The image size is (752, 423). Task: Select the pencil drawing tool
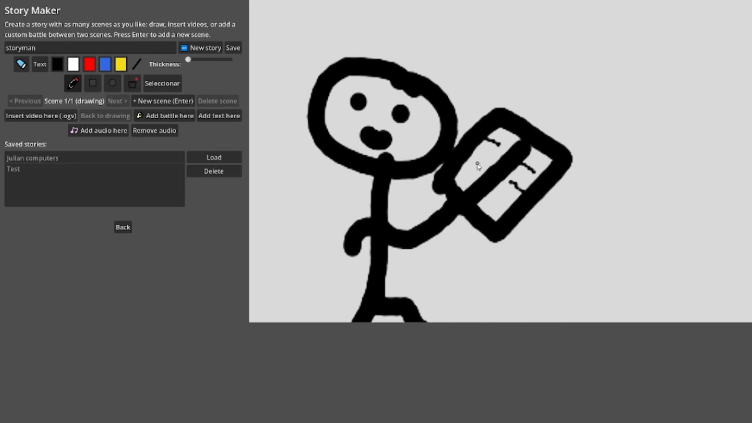click(x=73, y=83)
